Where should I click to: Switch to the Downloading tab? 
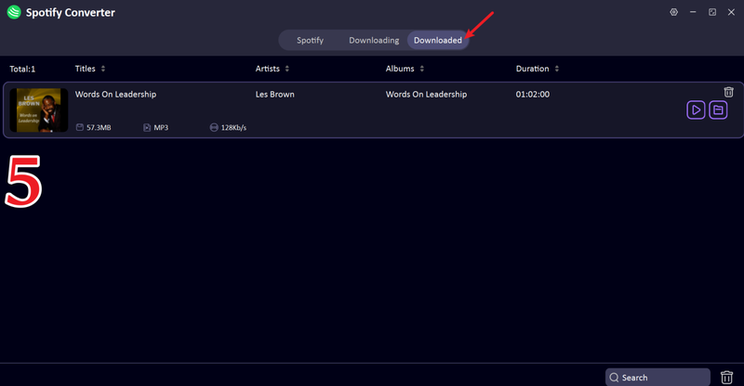(x=374, y=40)
